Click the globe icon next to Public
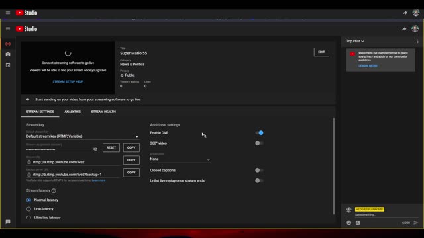This screenshot has width=424, height=238. click(x=122, y=75)
